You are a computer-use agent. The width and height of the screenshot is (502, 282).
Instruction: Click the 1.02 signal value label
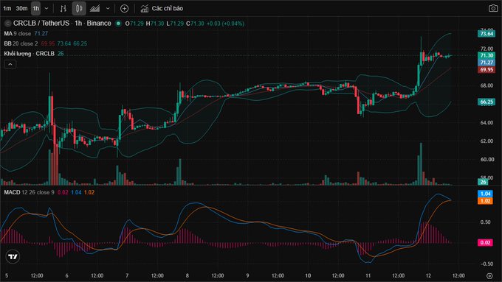click(485, 200)
